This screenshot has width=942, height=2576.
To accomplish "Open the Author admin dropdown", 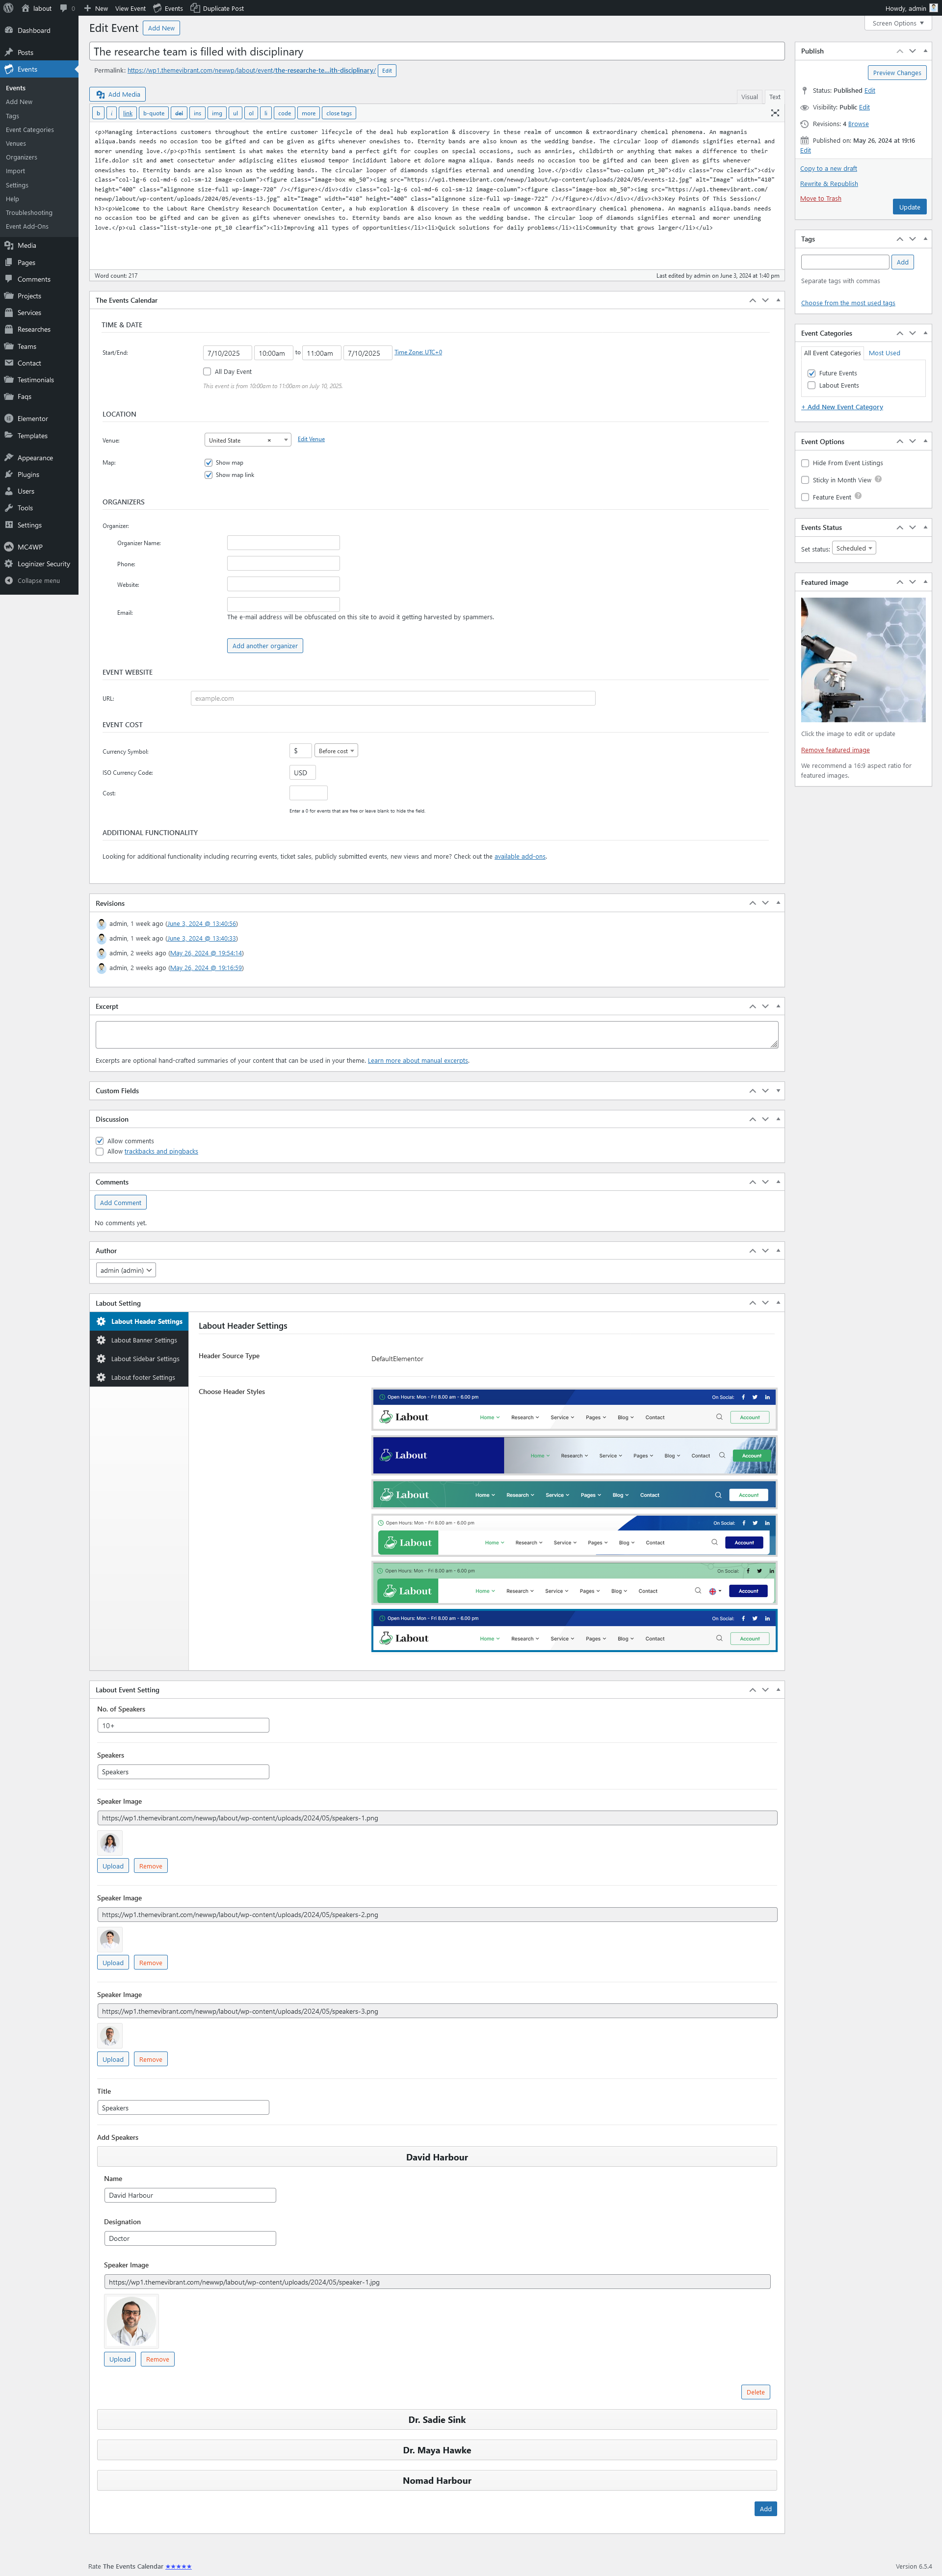I will (x=126, y=1270).
